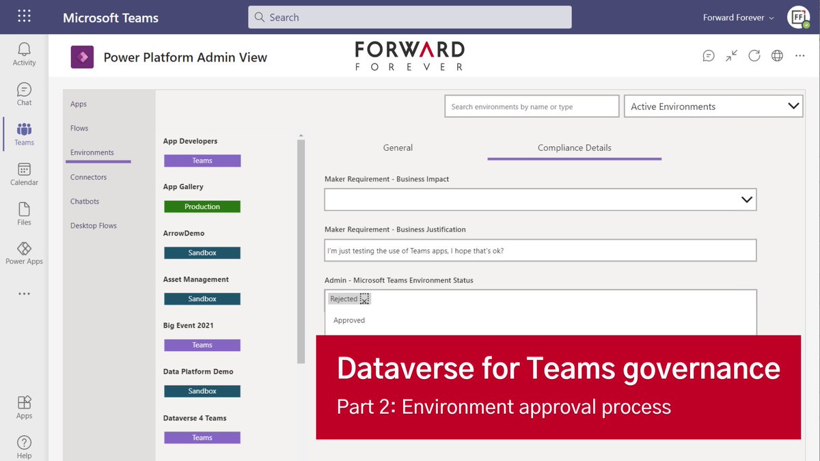Open Chat in the left rail
This screenshot has height=461, width=820.
tap(24, 94)
